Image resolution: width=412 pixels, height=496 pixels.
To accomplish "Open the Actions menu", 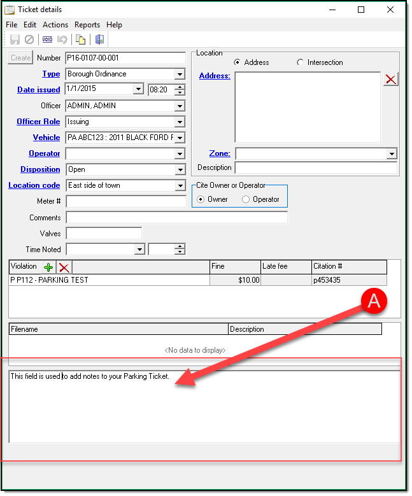I will [x=55, y=25].
